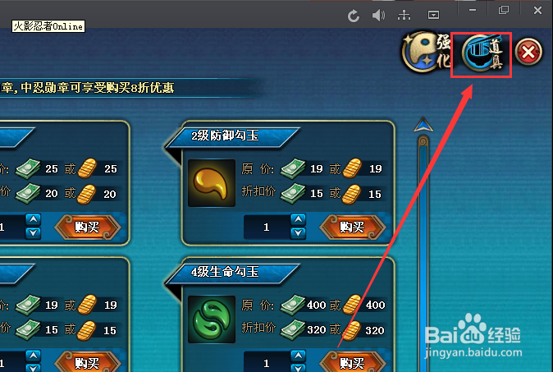Buy the 4级生命勾玉 item
Image resolution: width=553 pixels, height=372 pixels.
click(352, 362)
